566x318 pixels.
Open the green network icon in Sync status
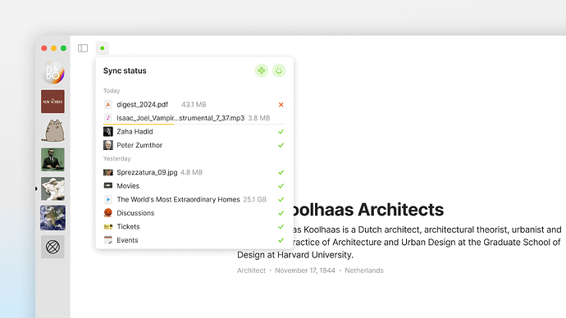pos(262,70)
